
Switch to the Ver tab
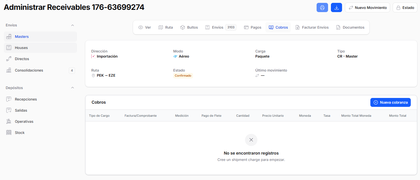pyautogui.click(x=144, y=27)
